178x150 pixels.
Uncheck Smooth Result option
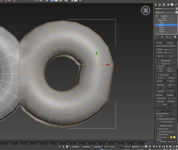click(157, 129)
